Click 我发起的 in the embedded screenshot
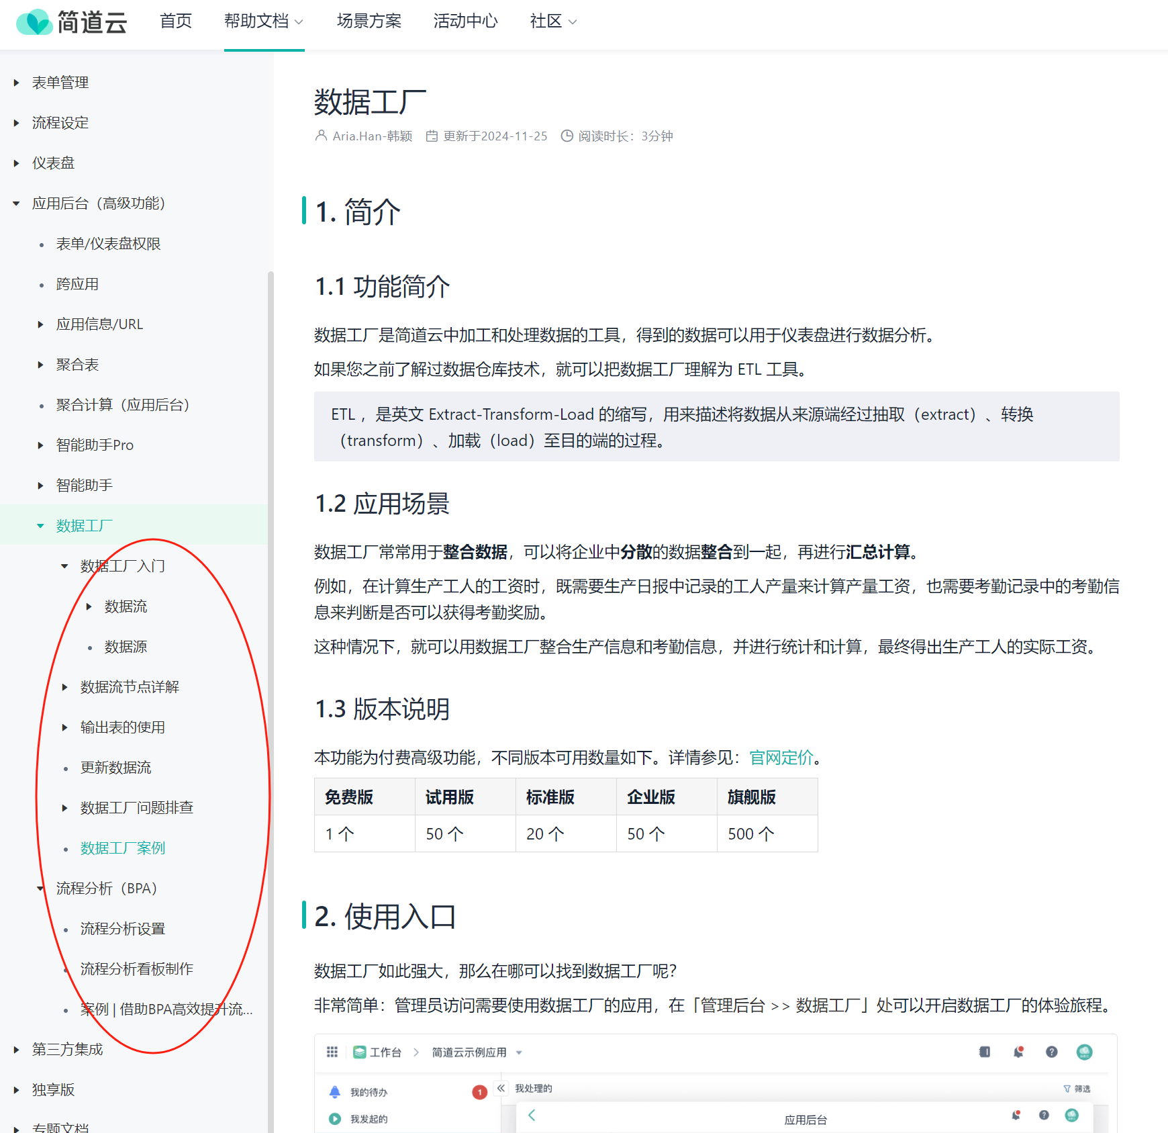The image size is (1168, 1133). click(369, 1119)
